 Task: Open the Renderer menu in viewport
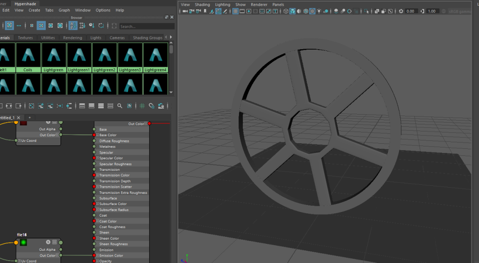(259, 5)
